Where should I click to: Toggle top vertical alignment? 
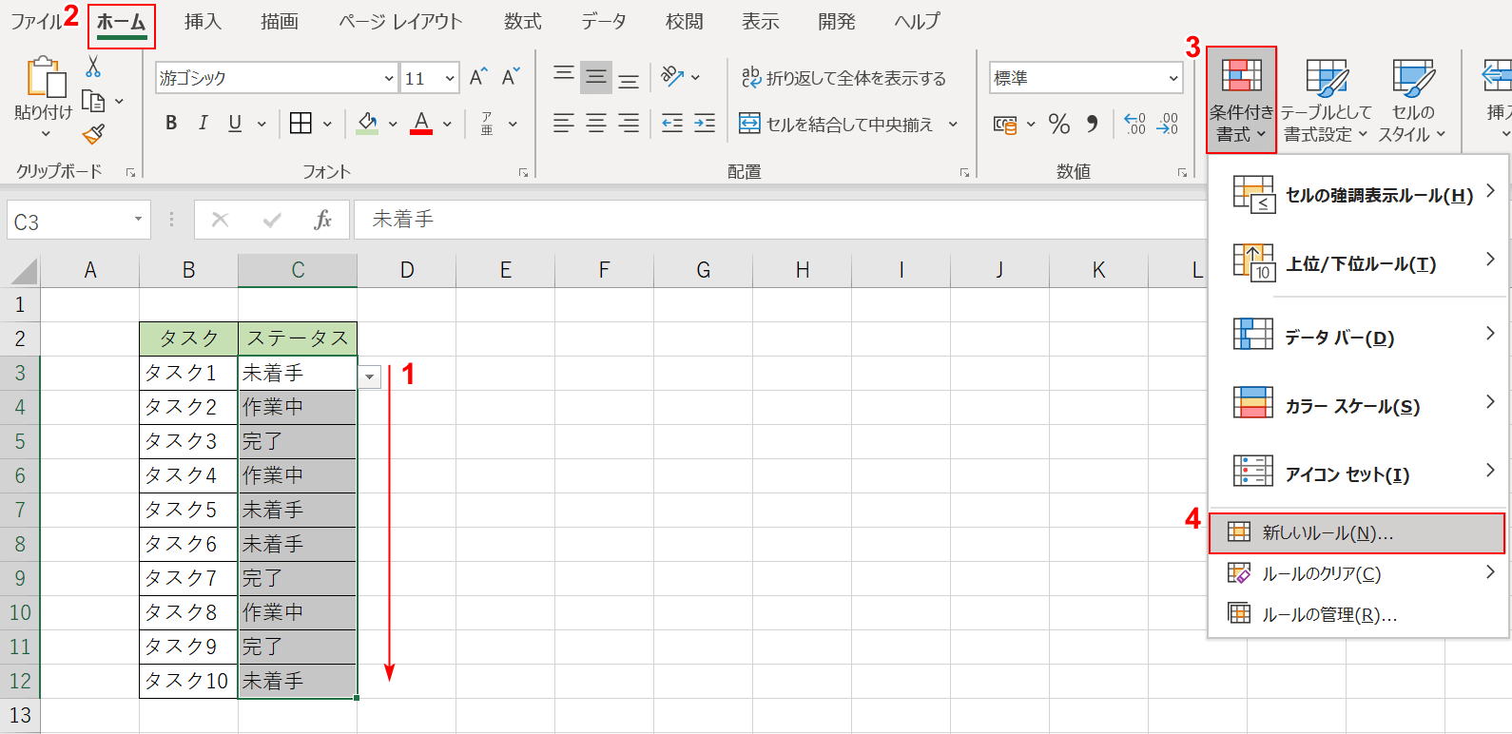coord(564,76)
